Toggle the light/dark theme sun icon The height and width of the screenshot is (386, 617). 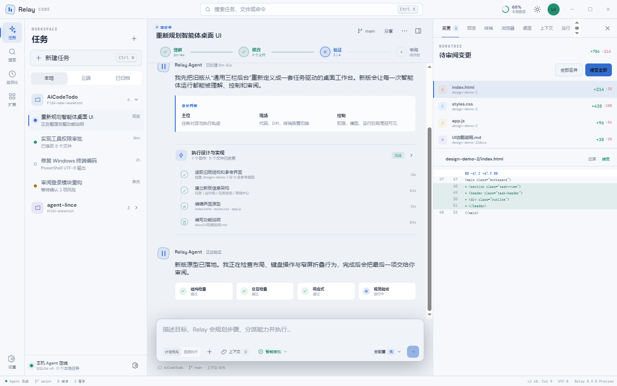tap(537, 9)
